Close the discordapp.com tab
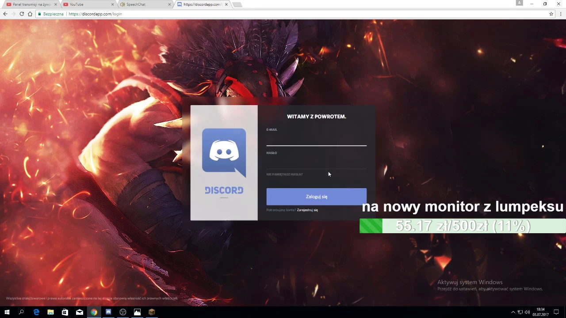 pos(226,4)
